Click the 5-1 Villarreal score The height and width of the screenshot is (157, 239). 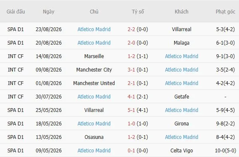coord(131,110)
